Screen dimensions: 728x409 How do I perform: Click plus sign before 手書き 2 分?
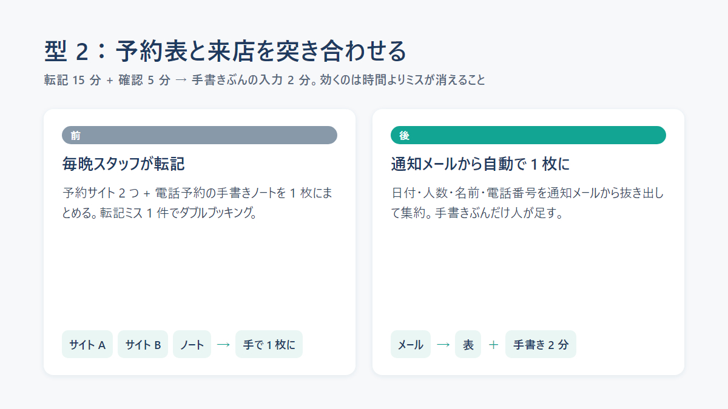click(493, 344)
